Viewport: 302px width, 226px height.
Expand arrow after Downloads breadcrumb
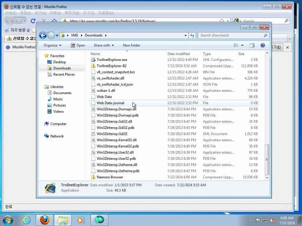106,36
